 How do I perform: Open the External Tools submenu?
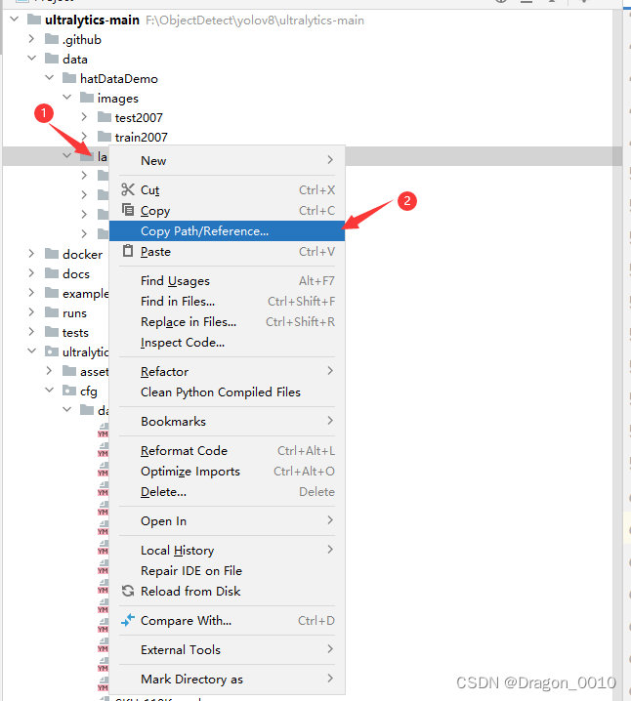228,649
